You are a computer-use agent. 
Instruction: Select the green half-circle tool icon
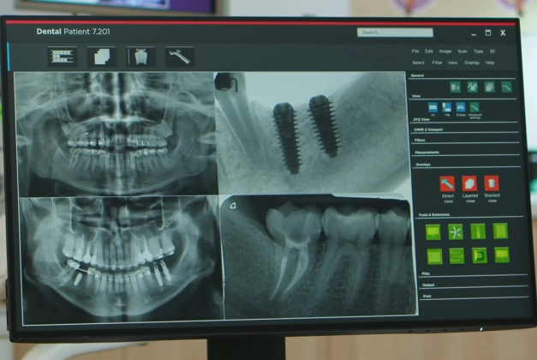(x=480, y=255)
